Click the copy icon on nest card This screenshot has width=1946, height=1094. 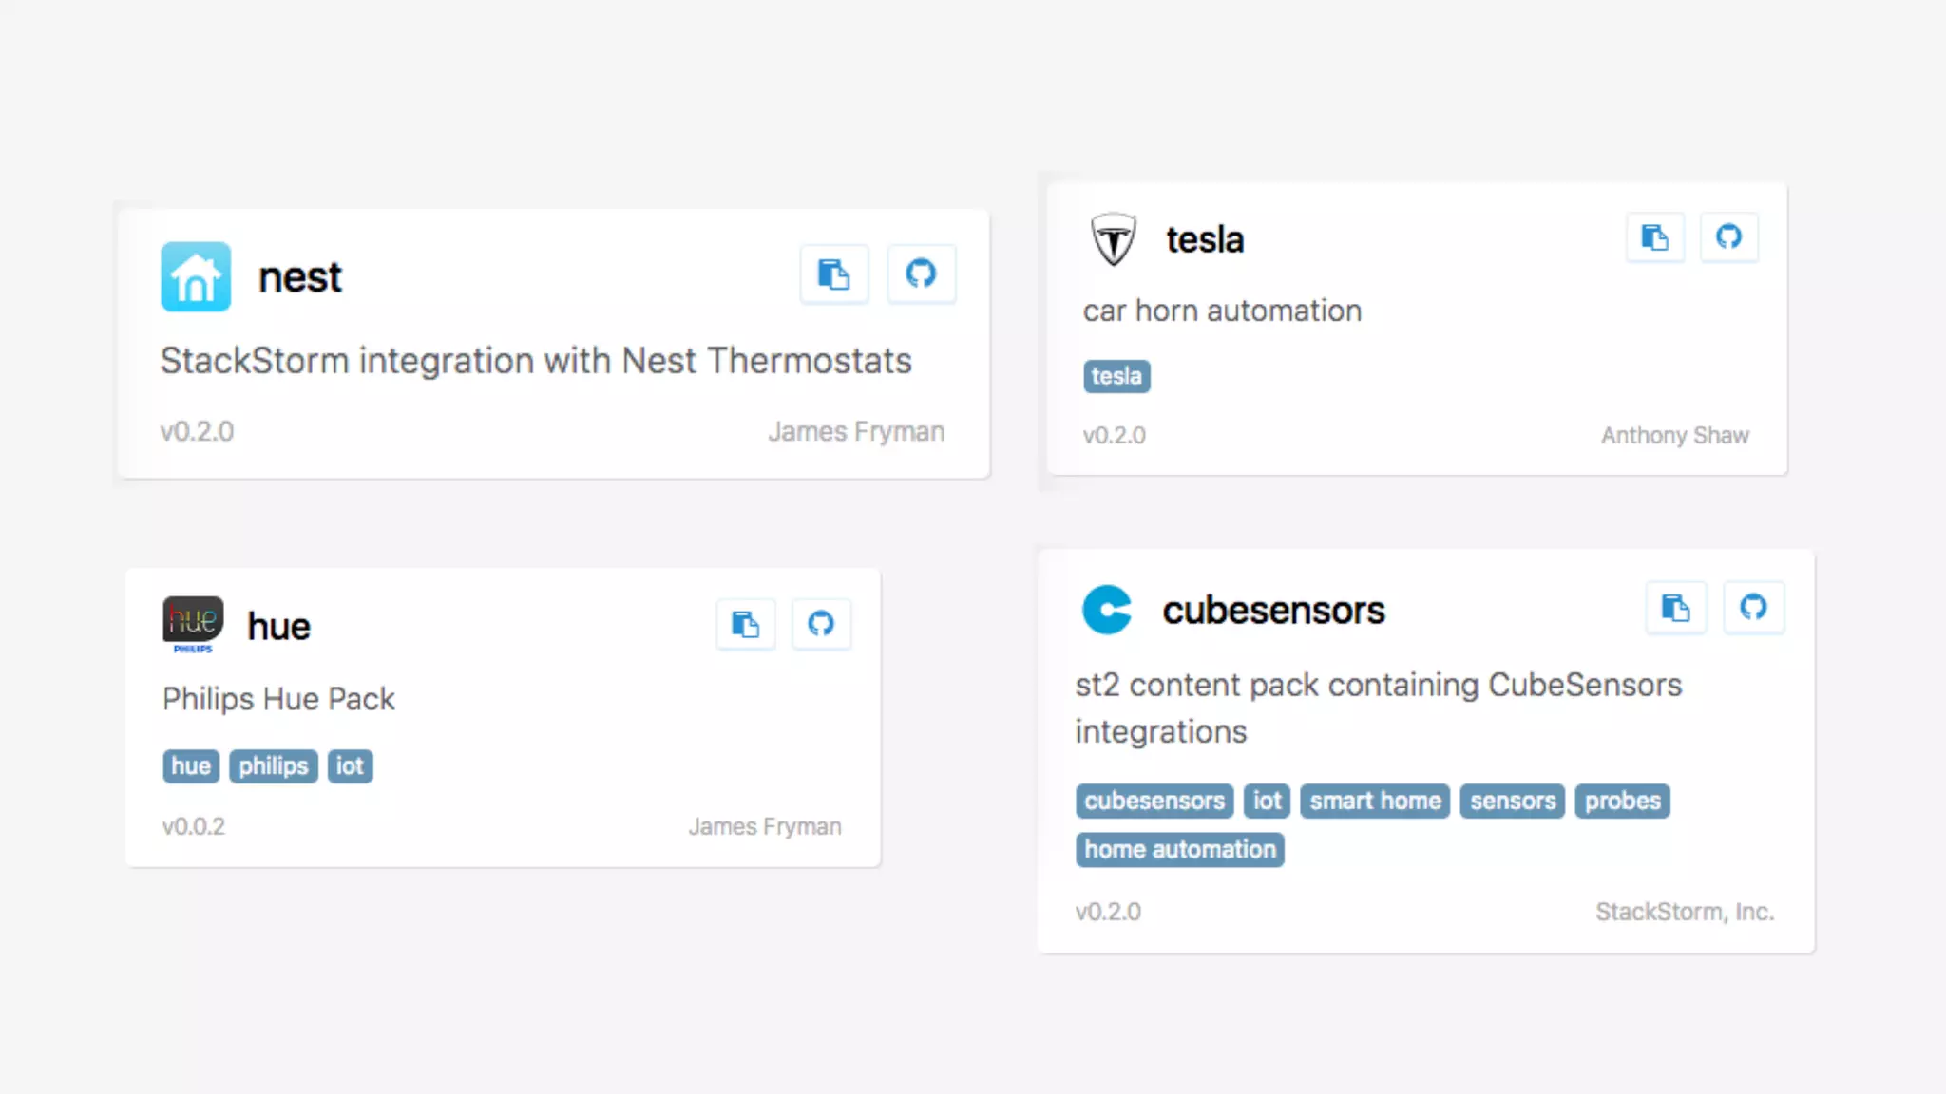pyautogui.click(x=833, y=275)
